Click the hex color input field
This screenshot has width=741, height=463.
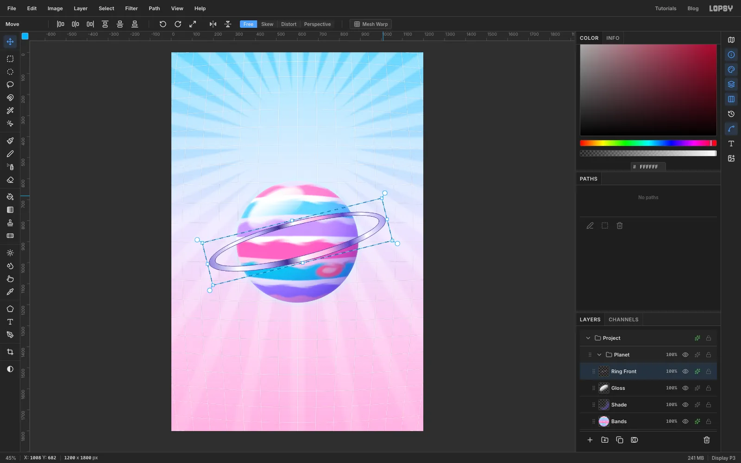point(648,167)
